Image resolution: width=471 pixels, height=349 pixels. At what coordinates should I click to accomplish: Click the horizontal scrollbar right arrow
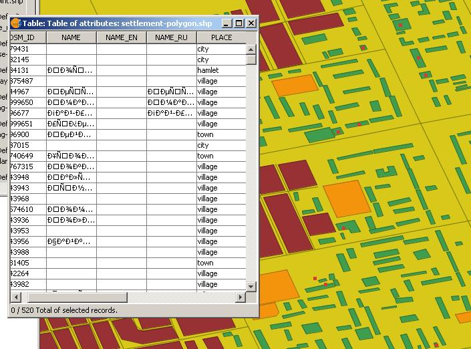point(241,298)
